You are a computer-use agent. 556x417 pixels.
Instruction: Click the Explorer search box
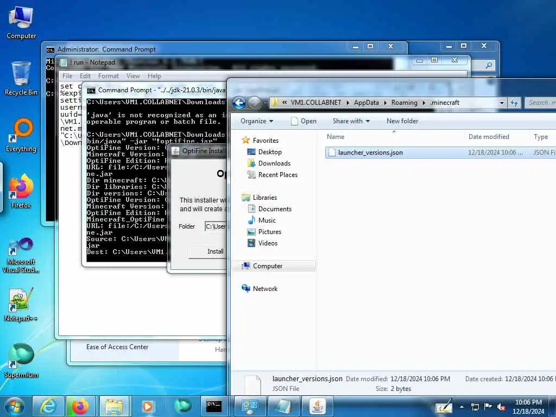point(541,103)
